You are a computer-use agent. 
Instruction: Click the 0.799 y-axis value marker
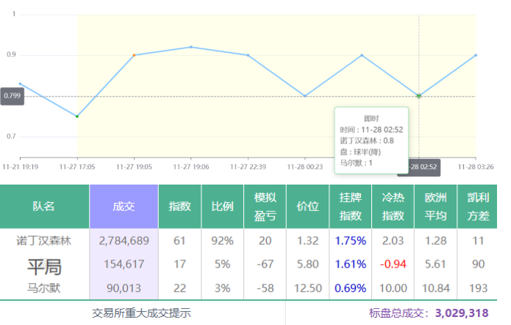12,96
